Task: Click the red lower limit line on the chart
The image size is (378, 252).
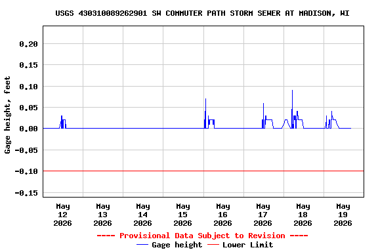Action: coord(203,171)
